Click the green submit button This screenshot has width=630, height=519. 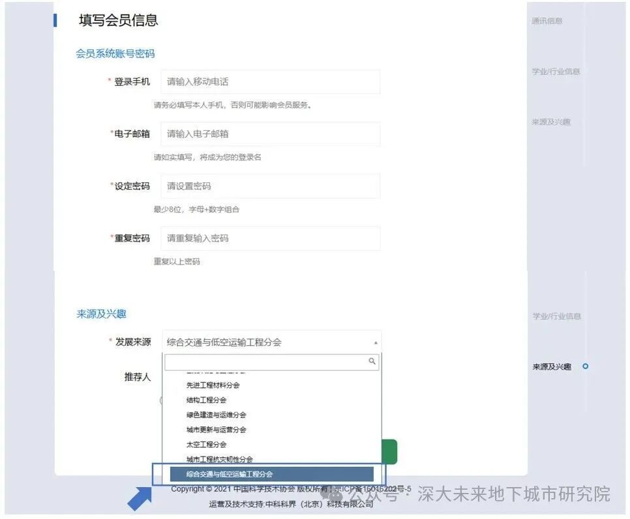pos(389,451)
